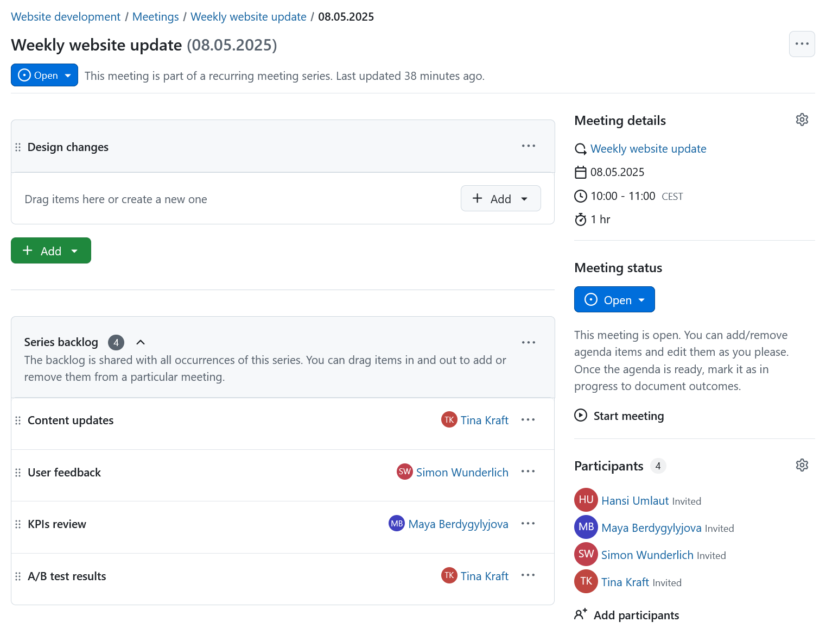Open the Website development breadcrumb link
Screen dimensions: 826x628
pos(65,16)
